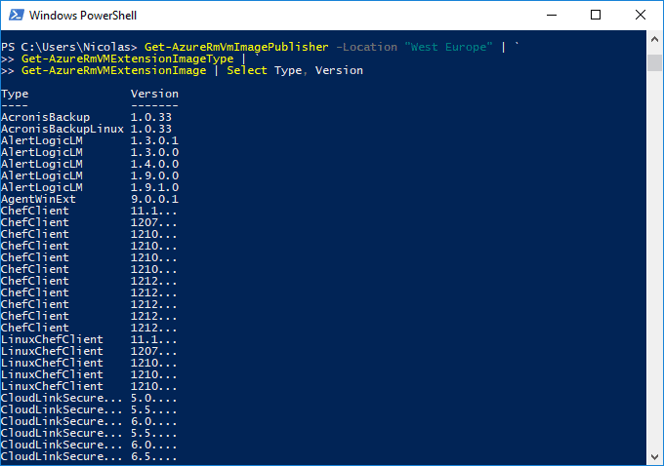Screen dimensions: 664x466
Task: Click the Get-AzureRmVMExtensionImageType line
Action: (128, 58)
